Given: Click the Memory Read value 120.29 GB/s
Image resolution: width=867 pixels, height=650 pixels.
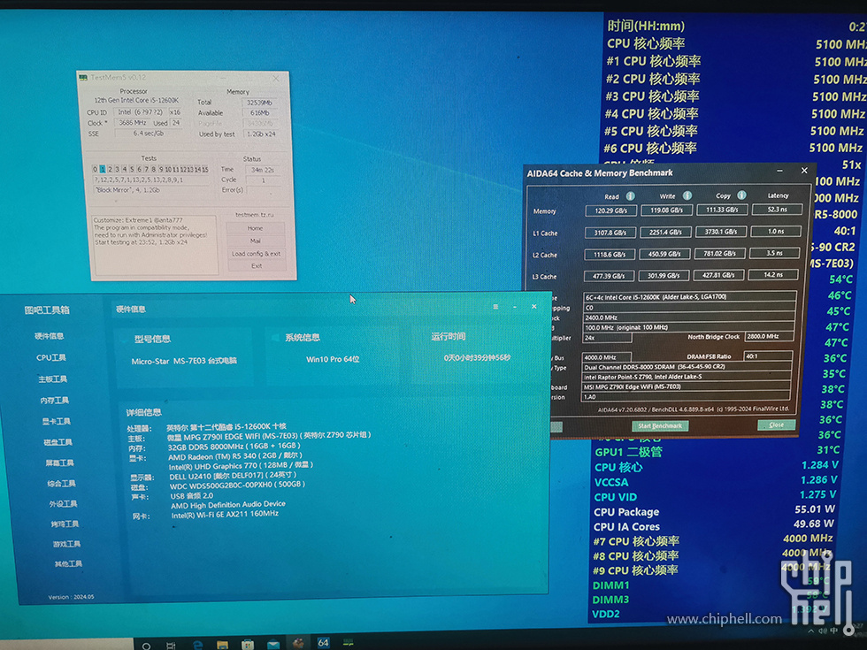Looking at the screenshot, I should pyautogui.click(x=610, y=210).
